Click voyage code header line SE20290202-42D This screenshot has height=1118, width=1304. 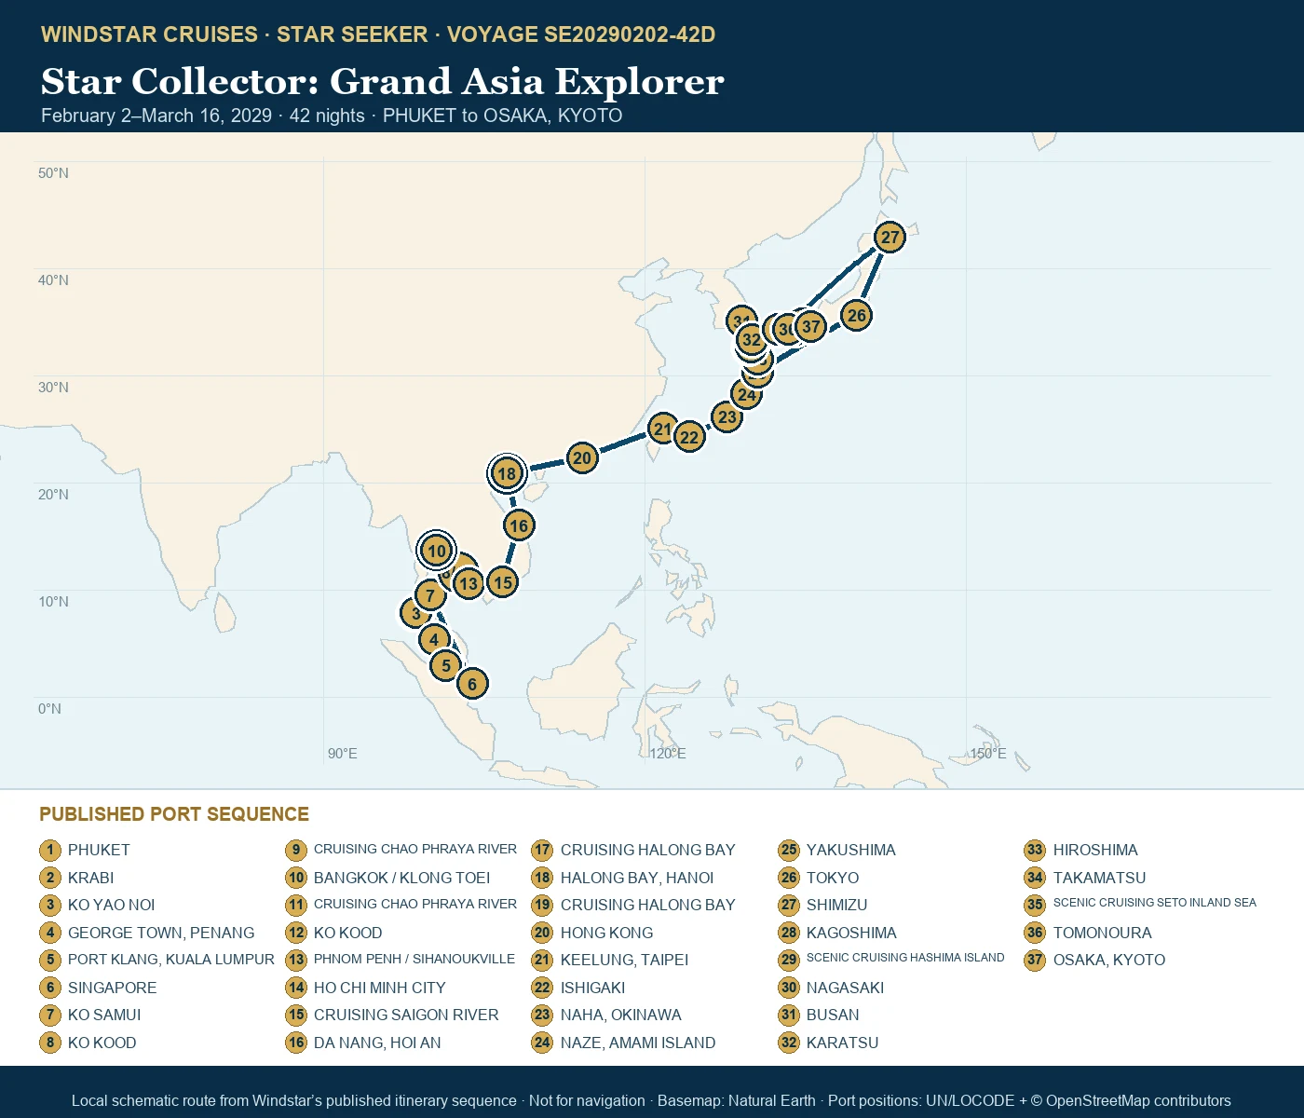click(378, 34)
